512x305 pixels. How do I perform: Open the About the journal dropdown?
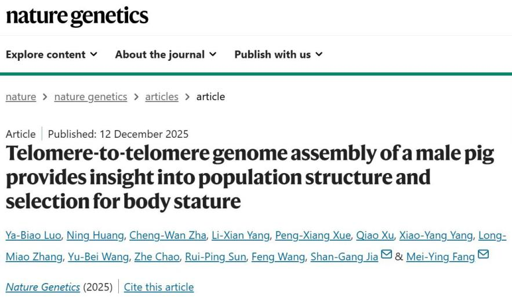coord(166,54)
